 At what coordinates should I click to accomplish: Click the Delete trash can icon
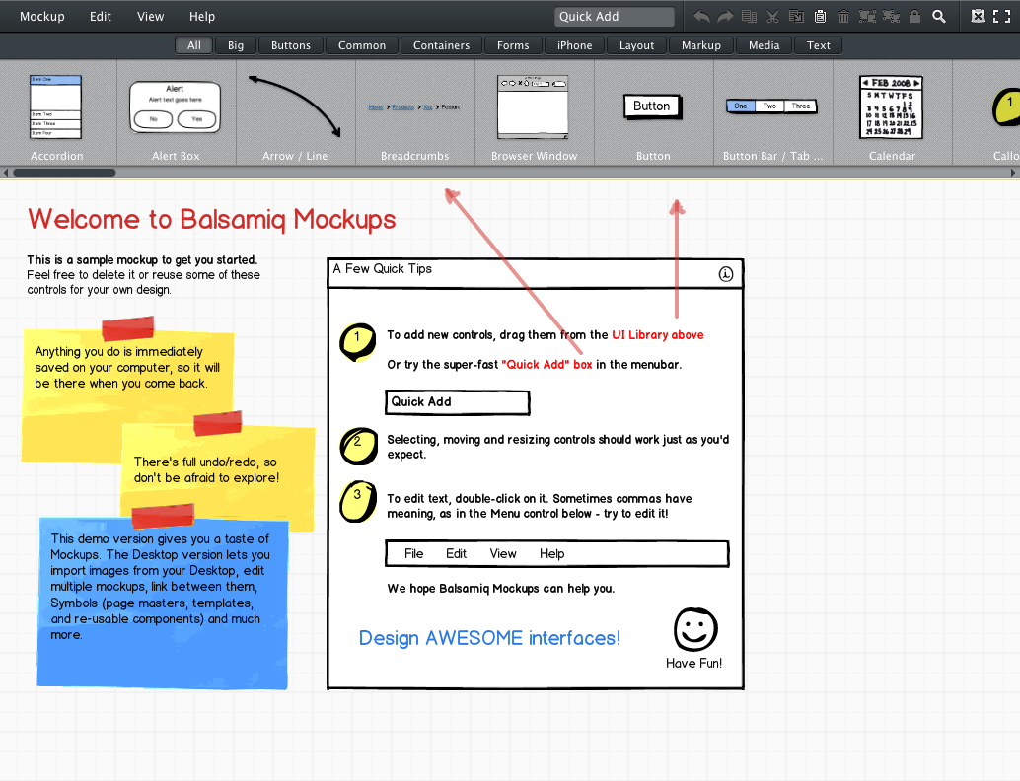843,17
